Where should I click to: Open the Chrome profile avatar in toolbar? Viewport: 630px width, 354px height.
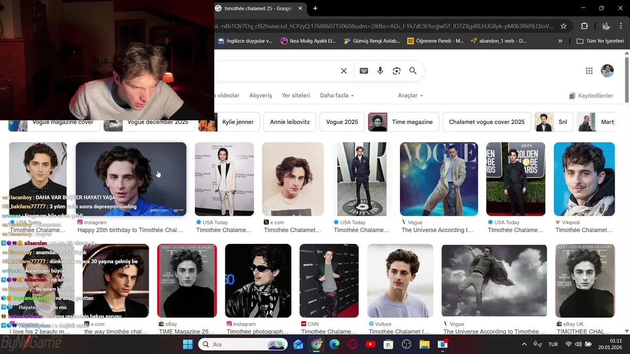click(x=606, y=26)
